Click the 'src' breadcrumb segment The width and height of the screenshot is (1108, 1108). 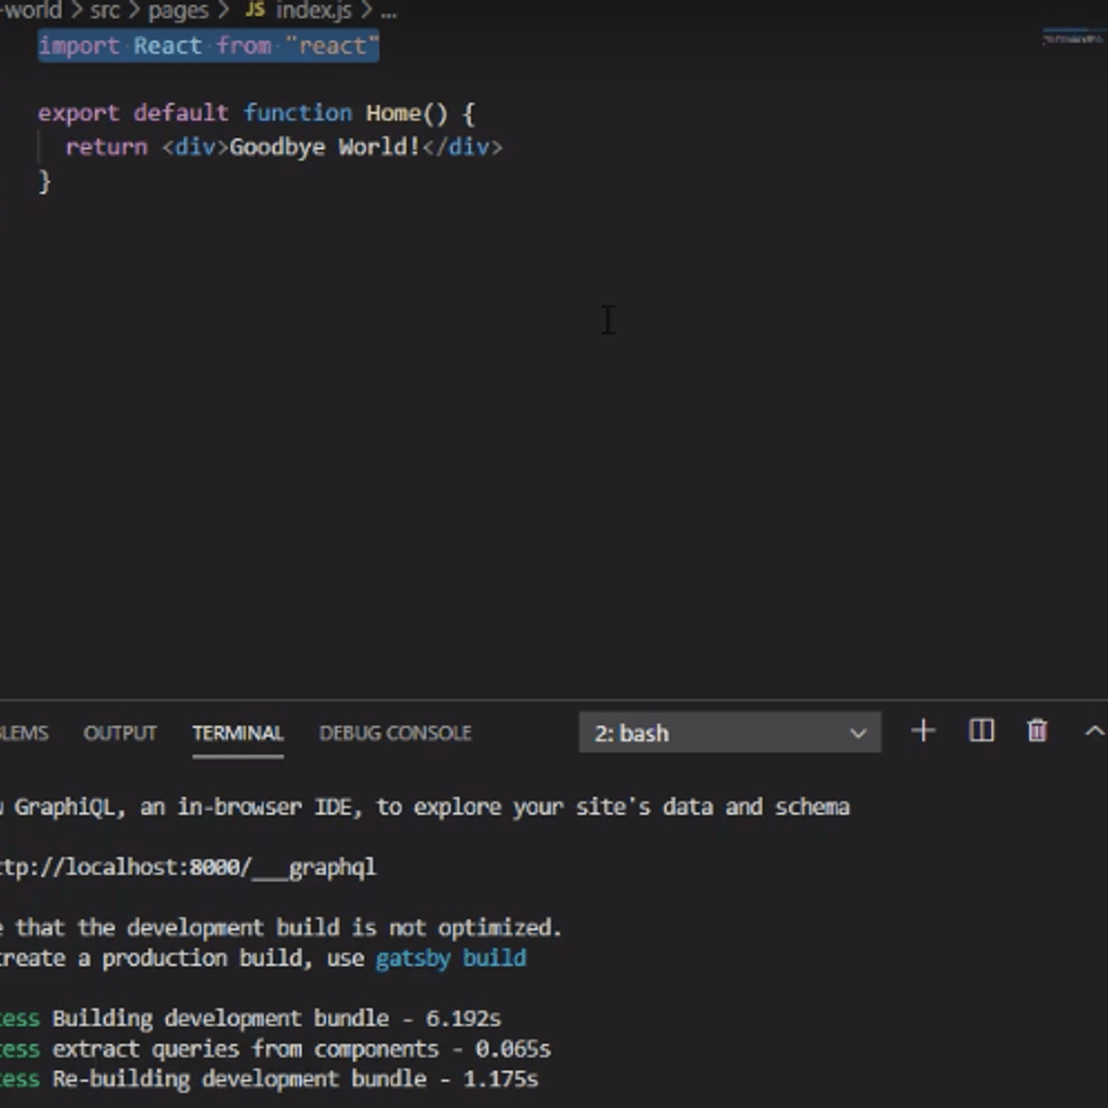(104, 11)
